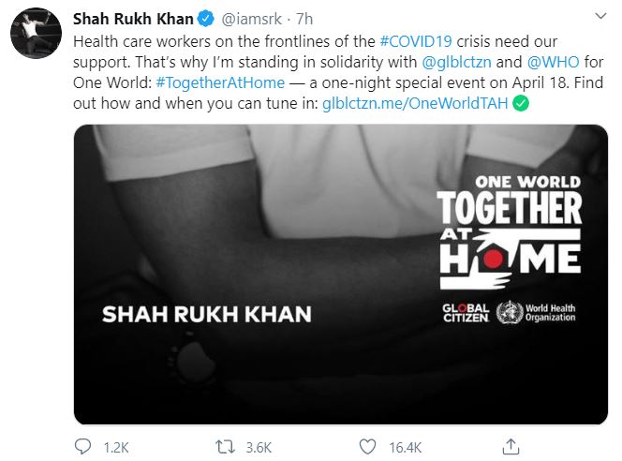The width and height of the screenshot is (622, 461).
Task: Click the 3.6K retweets count
Action: tap(259, 446)
